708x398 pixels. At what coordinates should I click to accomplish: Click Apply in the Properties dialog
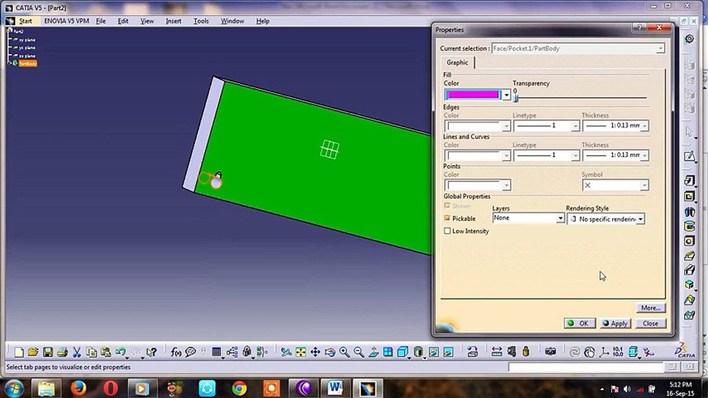click(615, 323)
